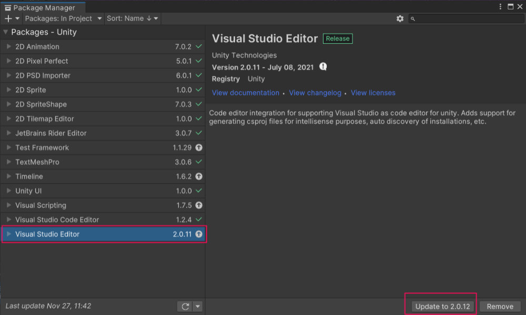Open the Packages: In Project dropdown
526x315 pixels.
(63, 18)
